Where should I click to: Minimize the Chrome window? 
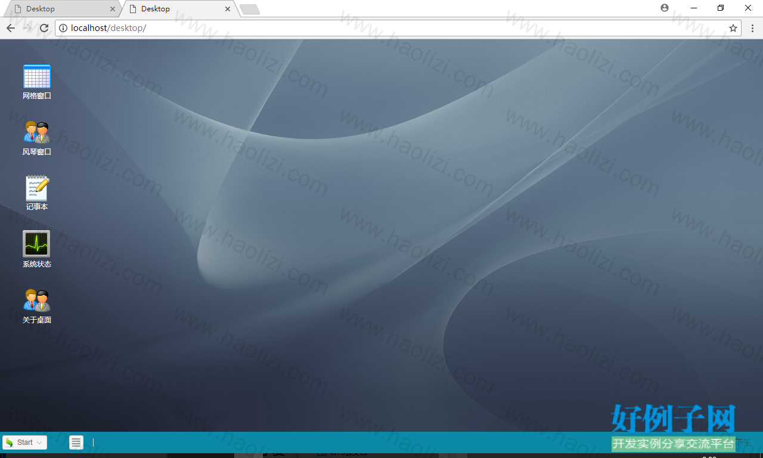point(694,8)
